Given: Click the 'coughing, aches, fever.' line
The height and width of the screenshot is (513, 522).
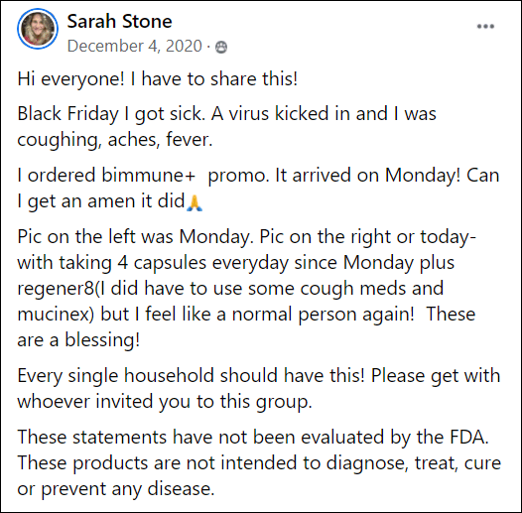Looking at the screenshot, I should [115, 140].
